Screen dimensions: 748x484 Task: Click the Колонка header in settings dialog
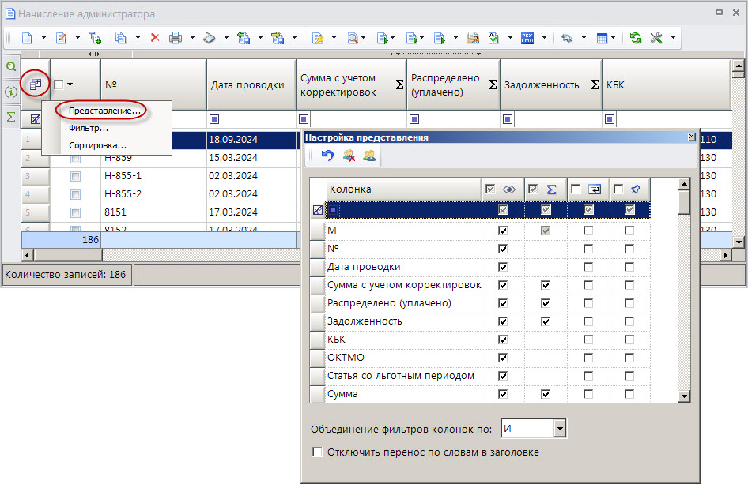point(403,189)
